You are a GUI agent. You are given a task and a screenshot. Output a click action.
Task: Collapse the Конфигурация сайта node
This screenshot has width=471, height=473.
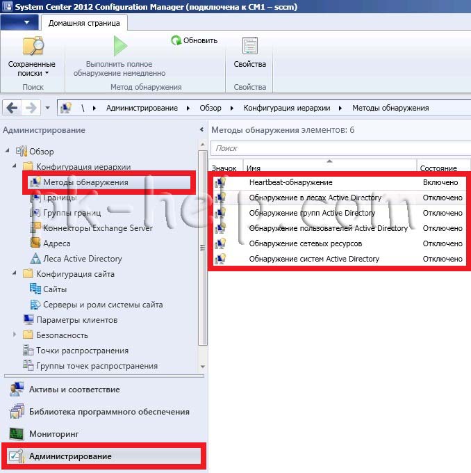pyautogui.click(x=15, y=273)
